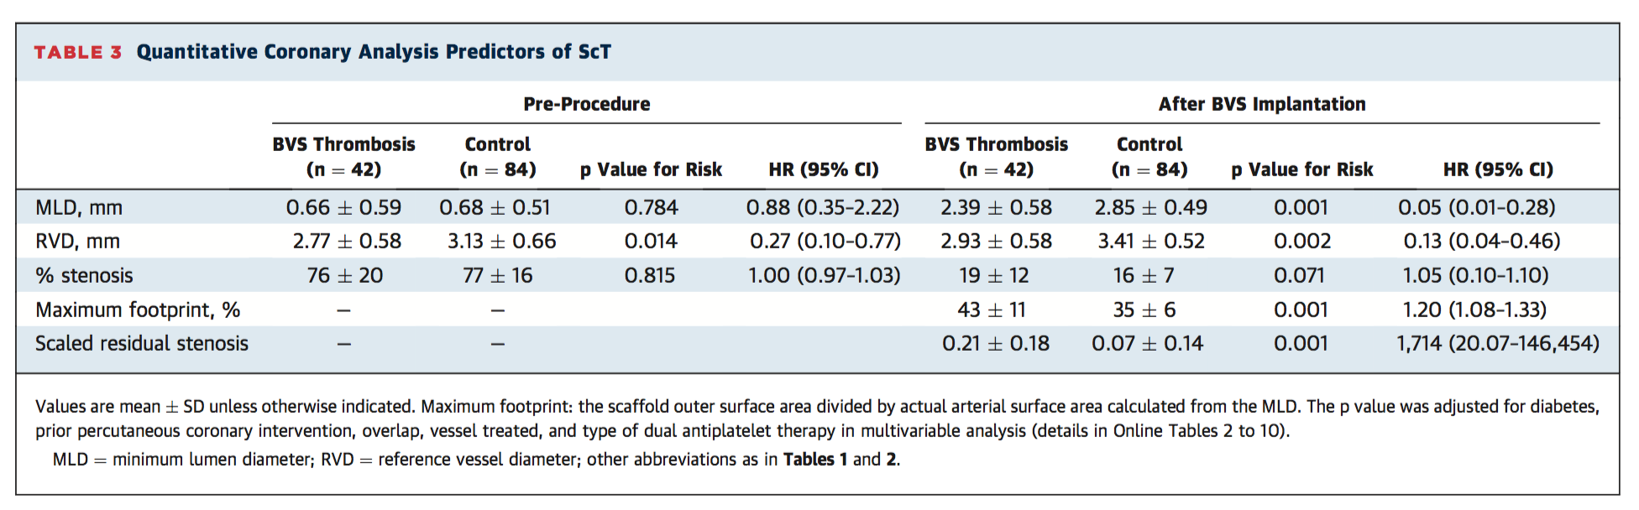Viewport: 1639px width, 510px height.
Task: Click the hazard ratio "0.88 (0.35-2.22)"
Action: (x=822, y=207)
